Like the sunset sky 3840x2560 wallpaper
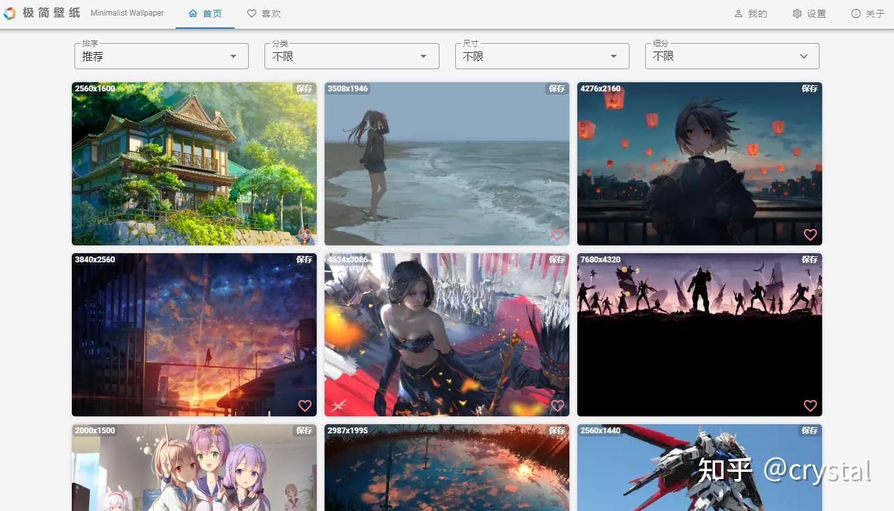 point(304,405)
